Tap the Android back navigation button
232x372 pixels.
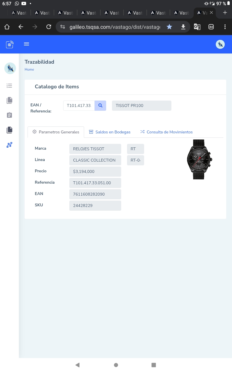(77, 365)
